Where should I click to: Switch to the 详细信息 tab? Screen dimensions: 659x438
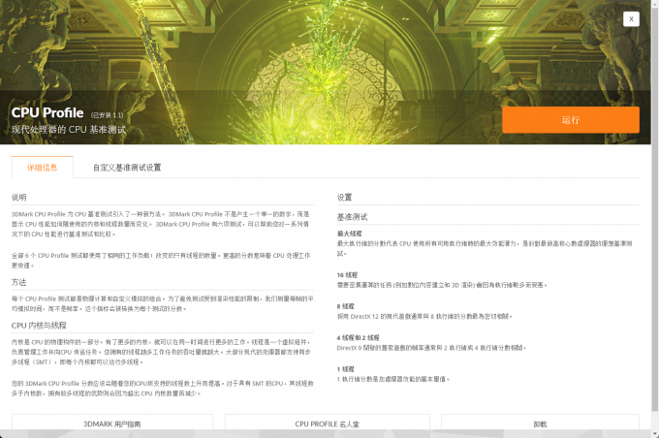click(43, 168)
